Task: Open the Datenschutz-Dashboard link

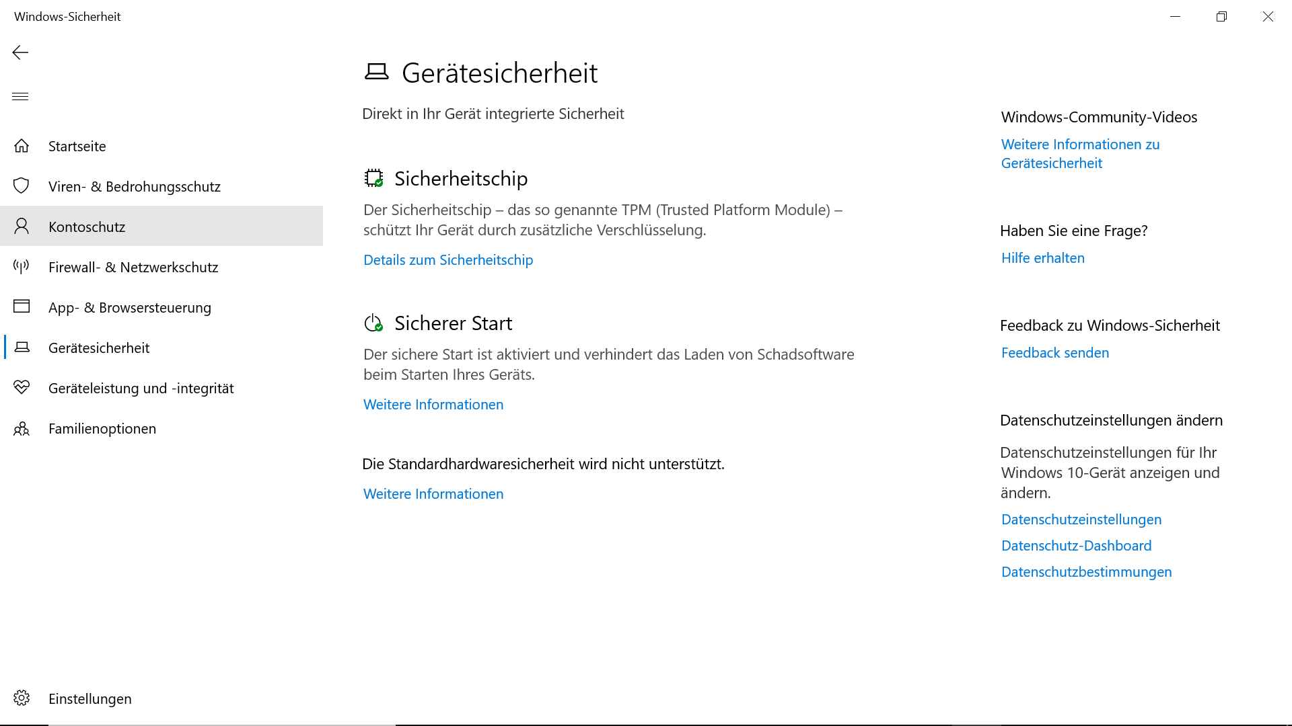Action: [x=1076, y=546]
